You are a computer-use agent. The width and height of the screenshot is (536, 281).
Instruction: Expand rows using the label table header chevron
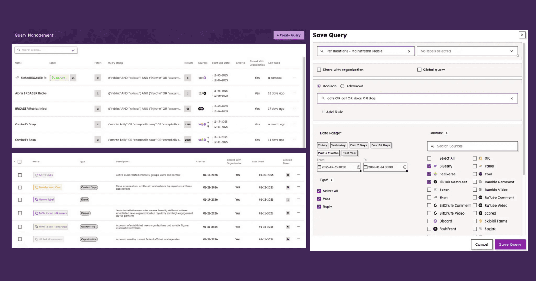point(14,162)
